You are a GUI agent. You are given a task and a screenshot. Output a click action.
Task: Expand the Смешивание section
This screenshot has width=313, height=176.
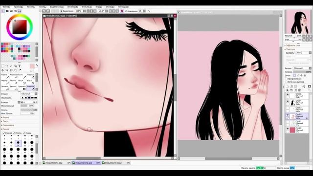pos(8,125)
